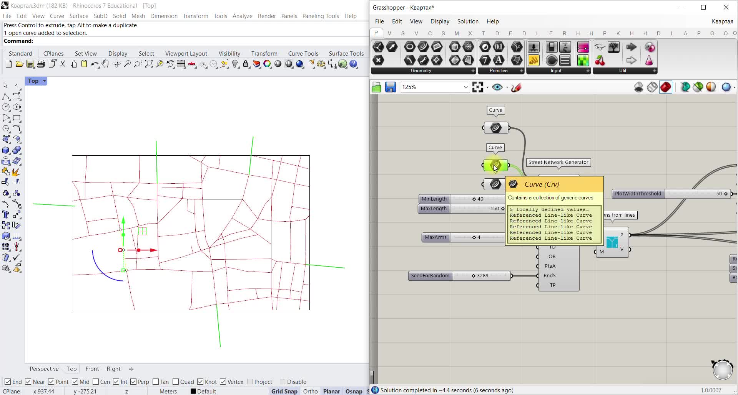Select the Cherry Picker icon in Util panel
Image resolution: width=738 pixels, height=395 pixels.
click(x=600, y=60)
